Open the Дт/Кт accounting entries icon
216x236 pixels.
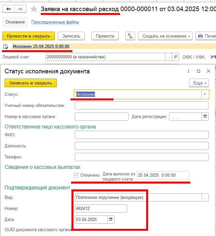coord(130,36)
